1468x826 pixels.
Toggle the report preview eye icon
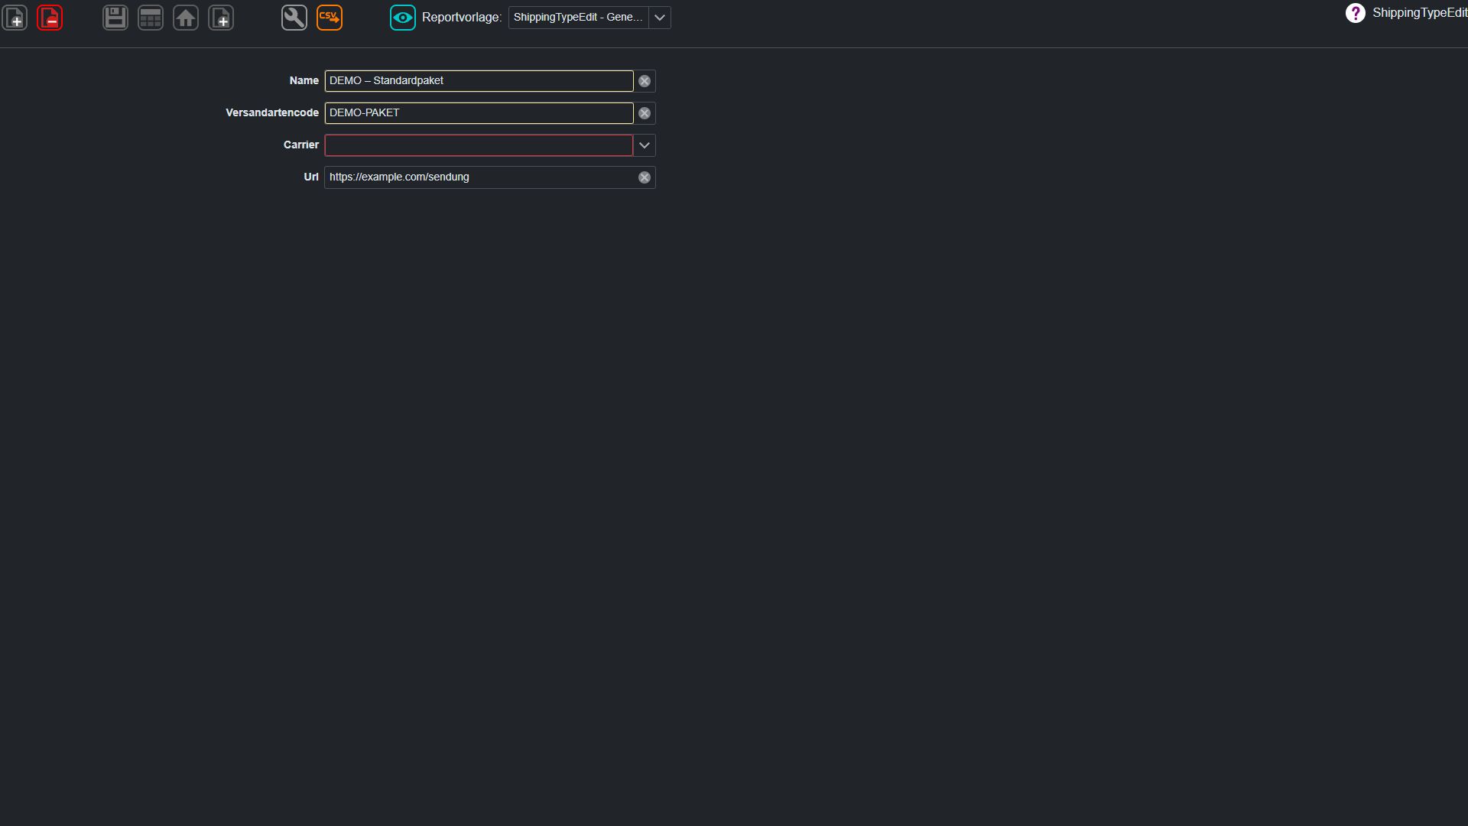tap(403, 18)
